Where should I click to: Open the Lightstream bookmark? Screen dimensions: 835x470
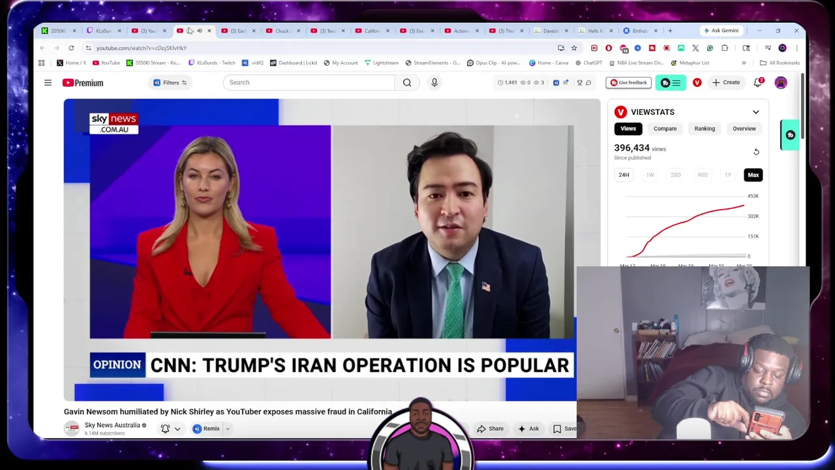[x=382, y=63]
